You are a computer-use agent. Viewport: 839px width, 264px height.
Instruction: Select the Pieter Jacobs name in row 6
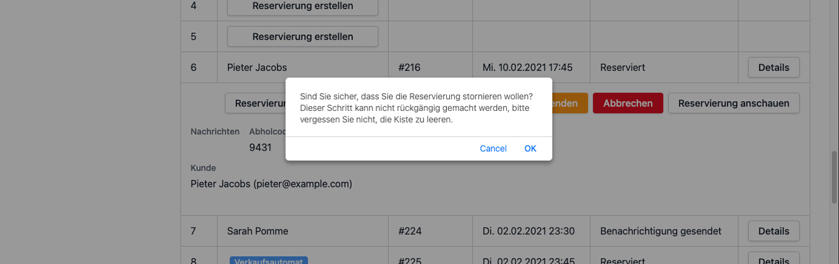tap(257, 67)
